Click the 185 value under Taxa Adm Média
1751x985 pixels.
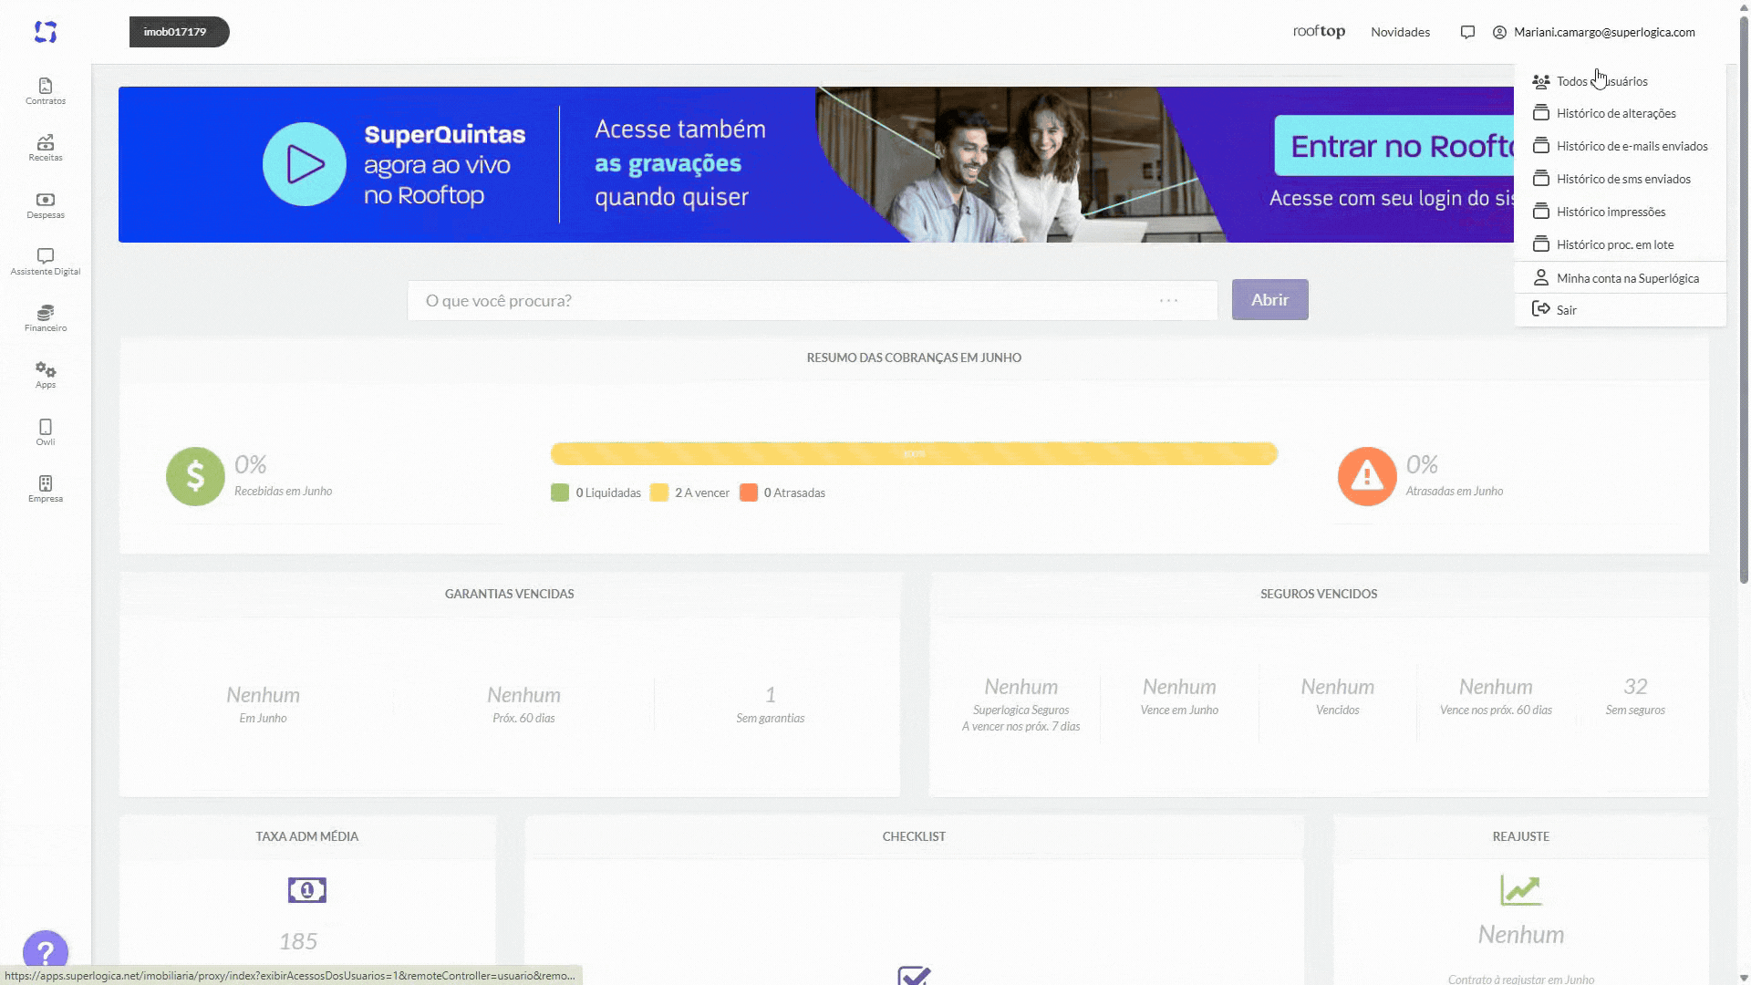click(x=298, y=941)
